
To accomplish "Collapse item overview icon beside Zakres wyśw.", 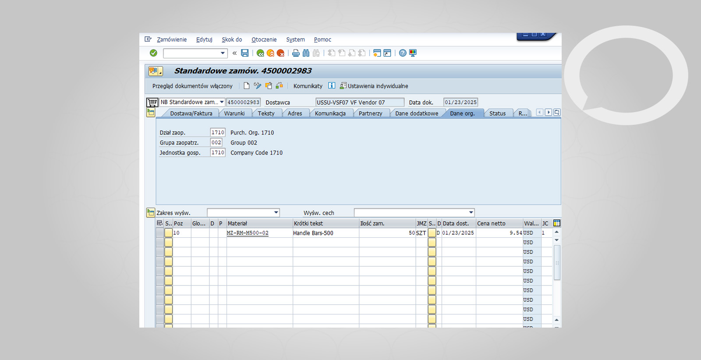I will pos(151,212).
